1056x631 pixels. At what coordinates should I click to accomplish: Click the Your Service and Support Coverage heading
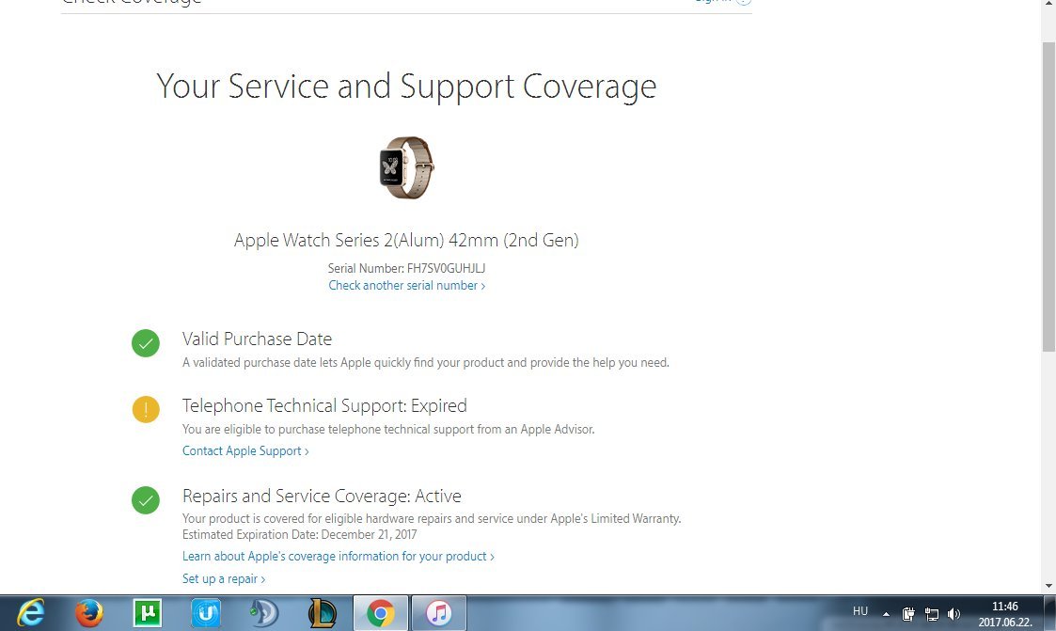click(x=406, y=87)
